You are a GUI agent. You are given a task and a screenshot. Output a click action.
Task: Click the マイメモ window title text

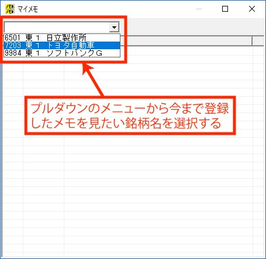click(x=28, y=9)
